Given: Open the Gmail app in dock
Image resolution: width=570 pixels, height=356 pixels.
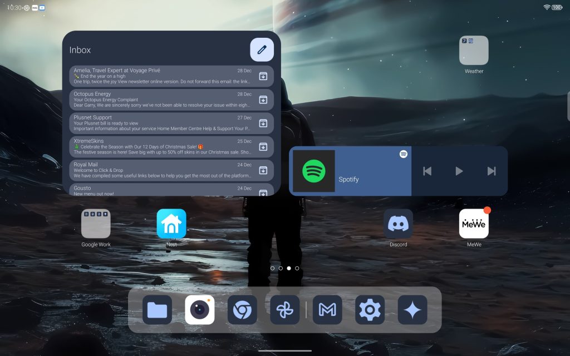Looking at the screenshot, I should click(x=327, y=310).
